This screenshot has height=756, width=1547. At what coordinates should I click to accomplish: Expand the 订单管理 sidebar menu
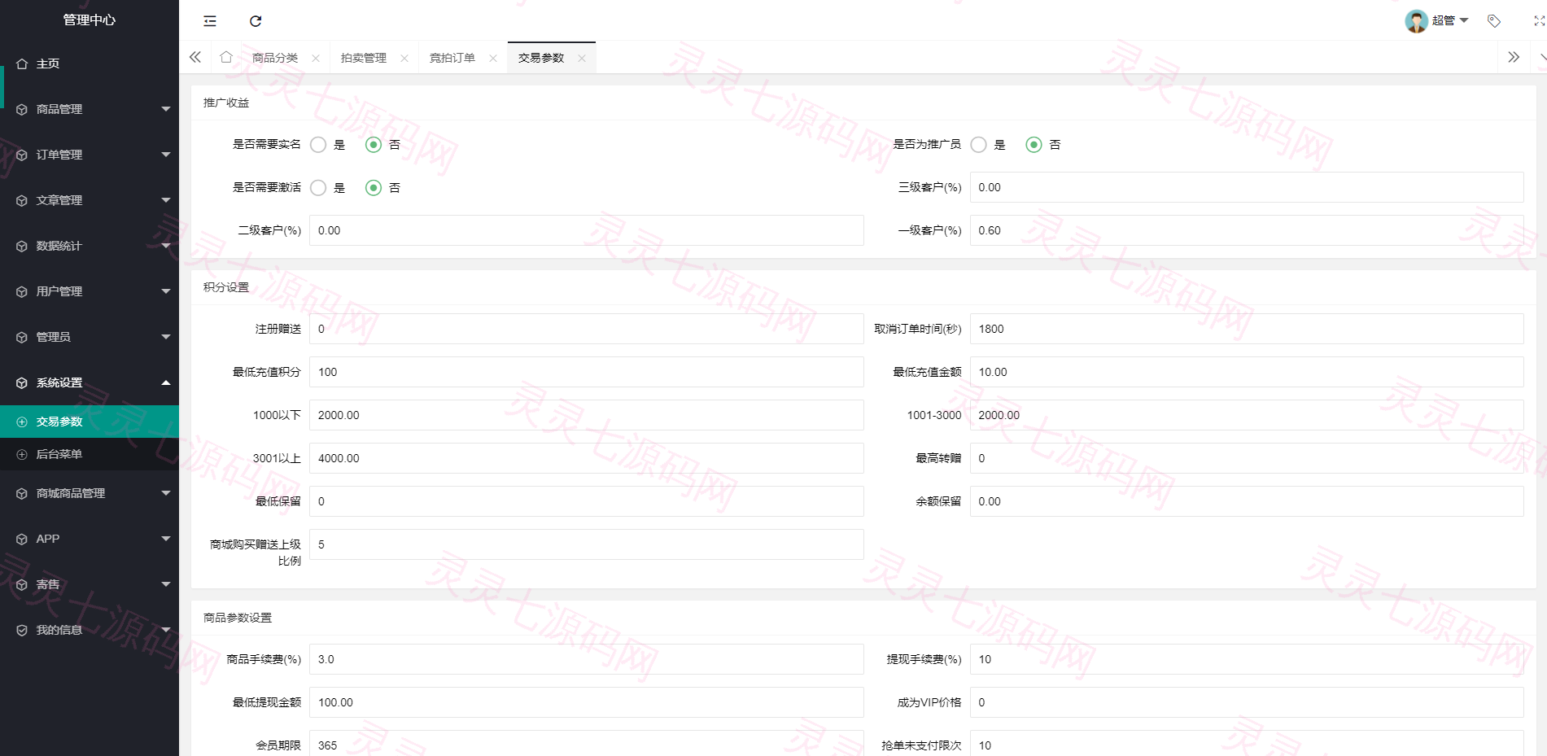[90, 155]
